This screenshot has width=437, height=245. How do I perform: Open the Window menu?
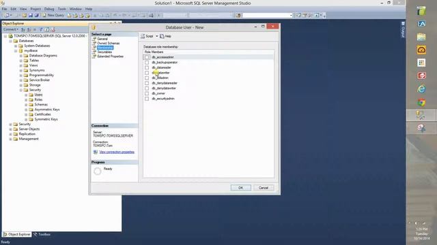tap(76, 9)
